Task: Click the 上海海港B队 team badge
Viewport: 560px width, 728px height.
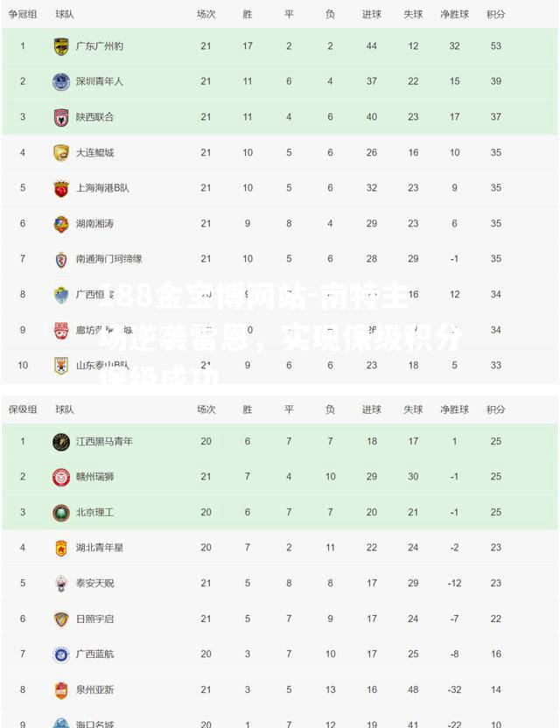Action: 61,188
